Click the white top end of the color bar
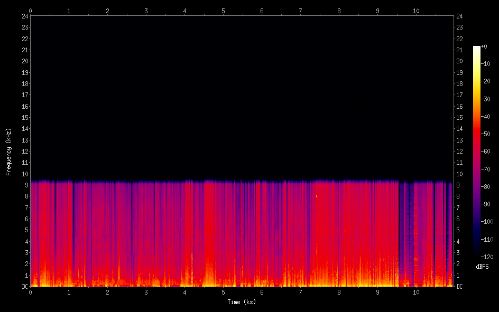 pyautogui.click(x=477, y=48)
